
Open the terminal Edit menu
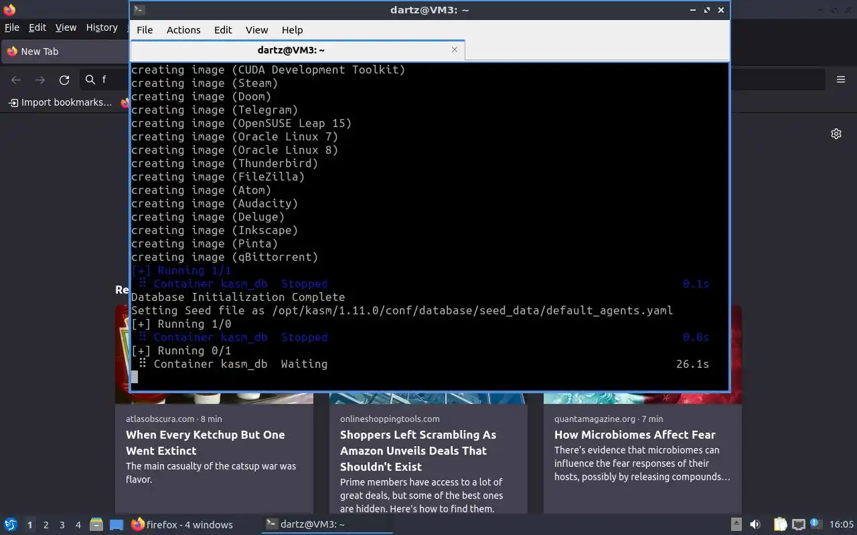tap(223, 30)
